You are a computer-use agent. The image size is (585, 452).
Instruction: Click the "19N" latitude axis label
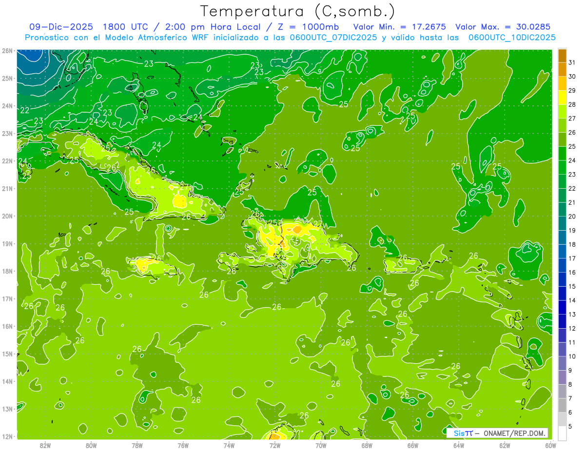(7, 244)
